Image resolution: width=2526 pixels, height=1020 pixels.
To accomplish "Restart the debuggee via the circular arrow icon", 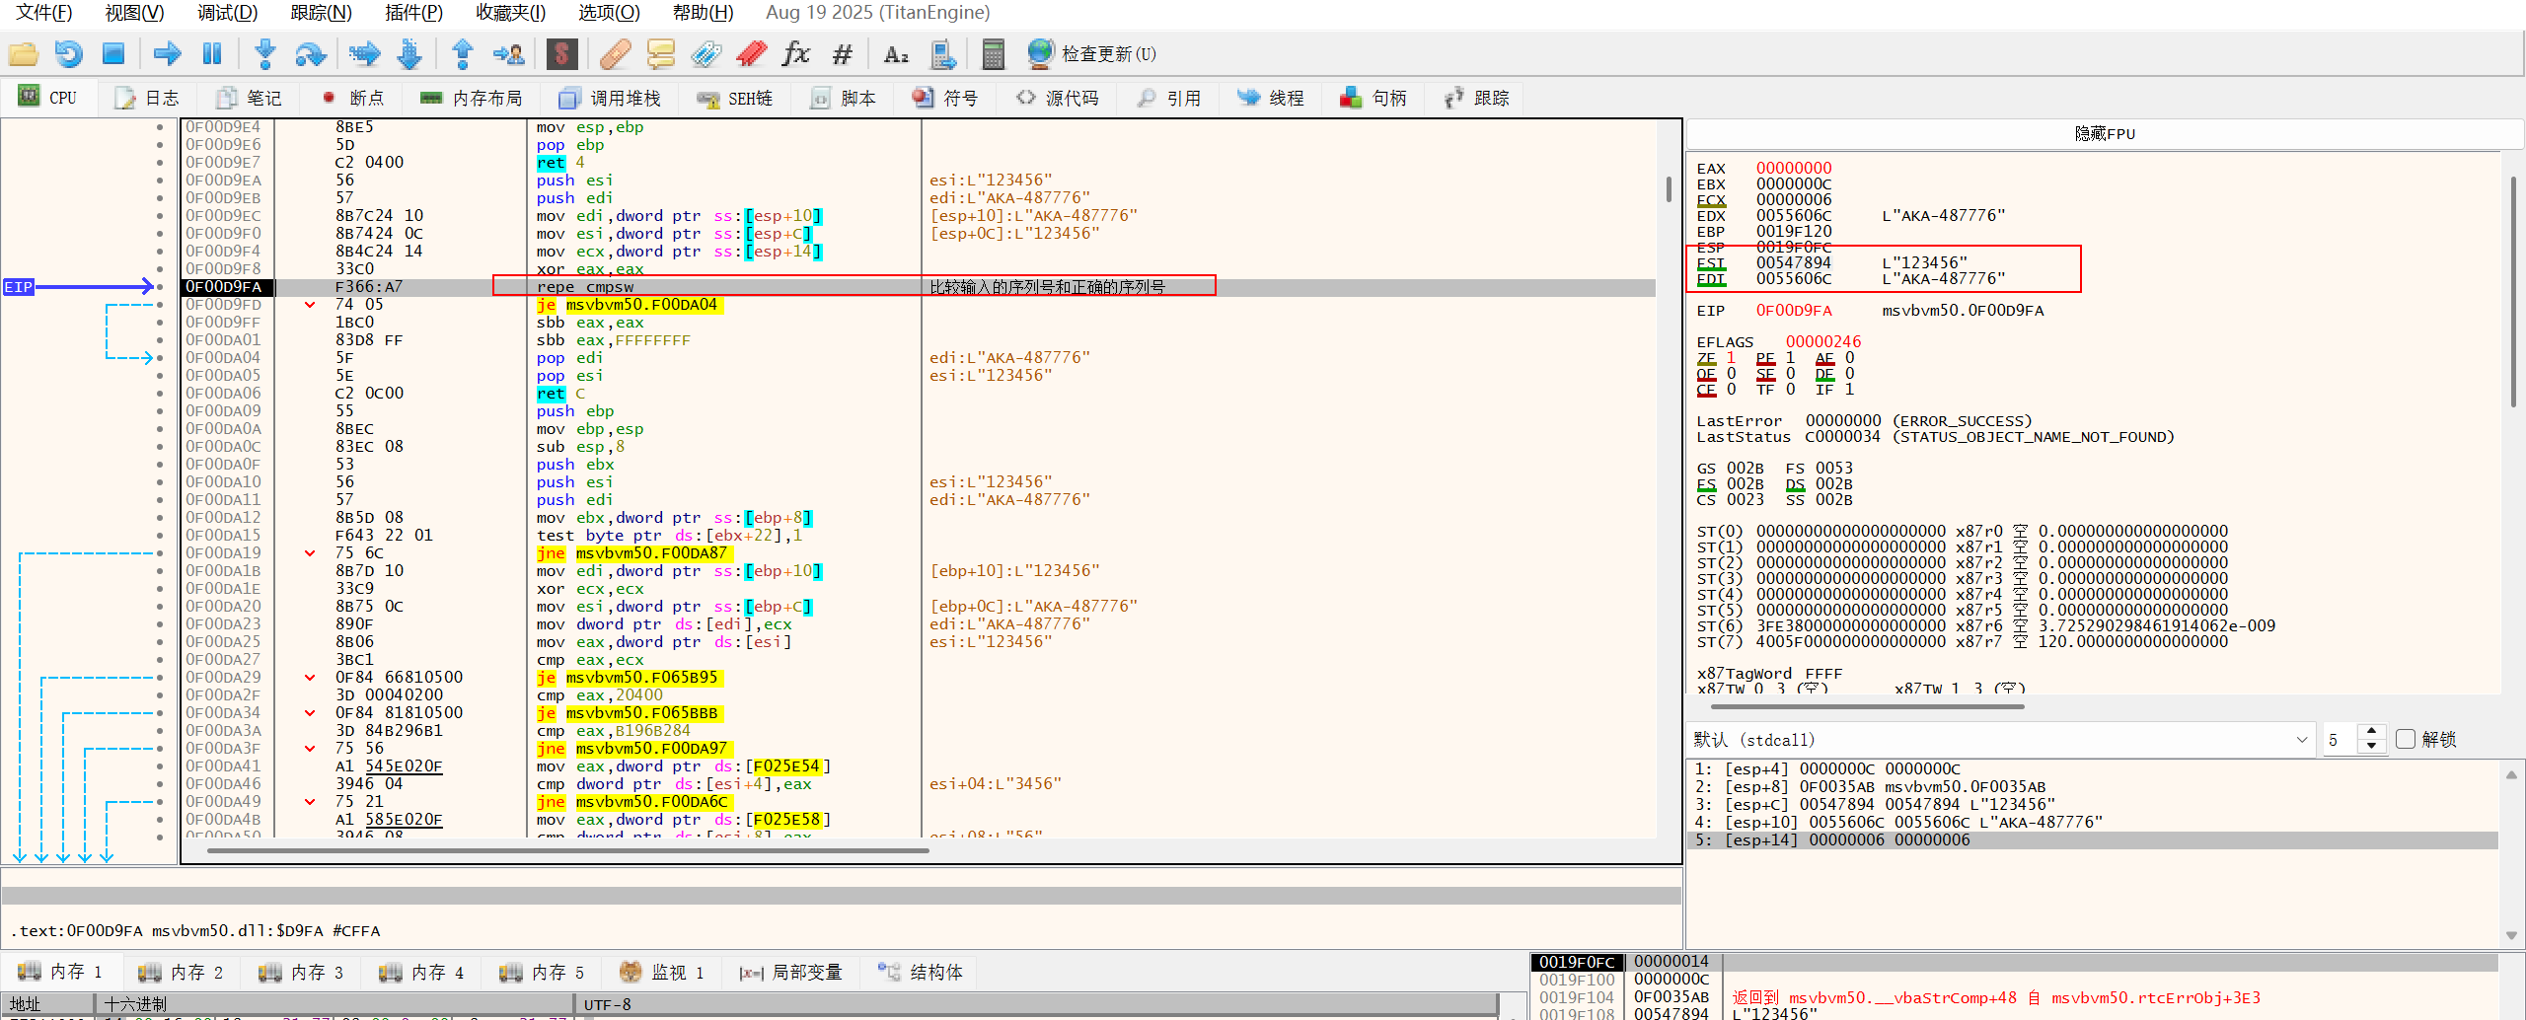I will [x=68, y=54].
